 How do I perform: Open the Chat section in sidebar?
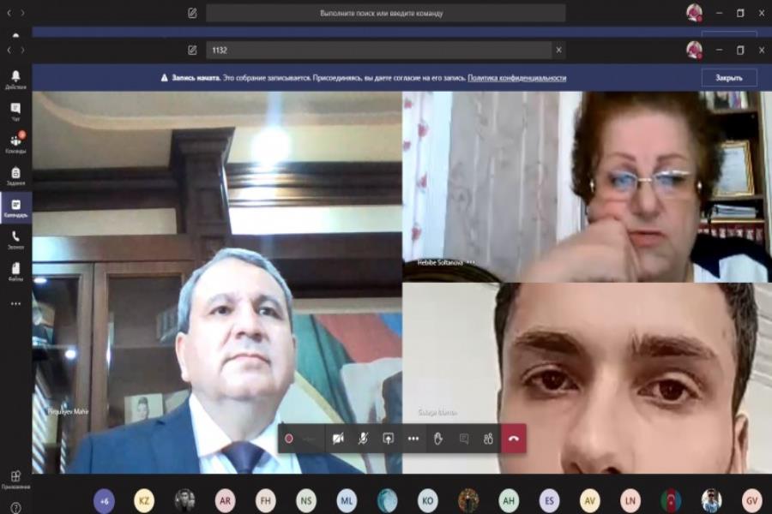(x=15, y=111)
